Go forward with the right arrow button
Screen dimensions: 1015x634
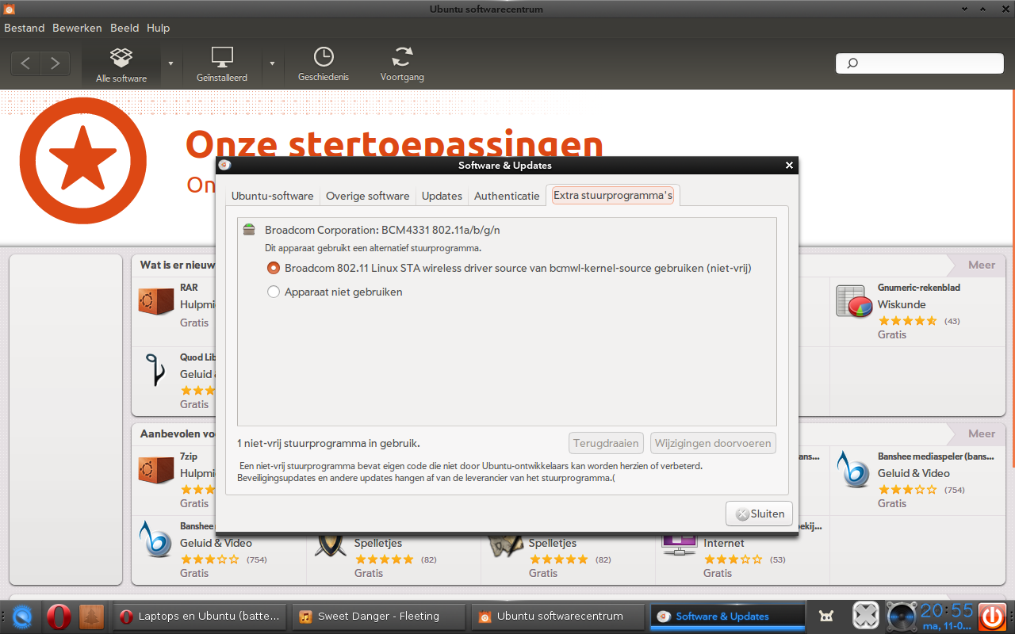(x=55, y=63)
